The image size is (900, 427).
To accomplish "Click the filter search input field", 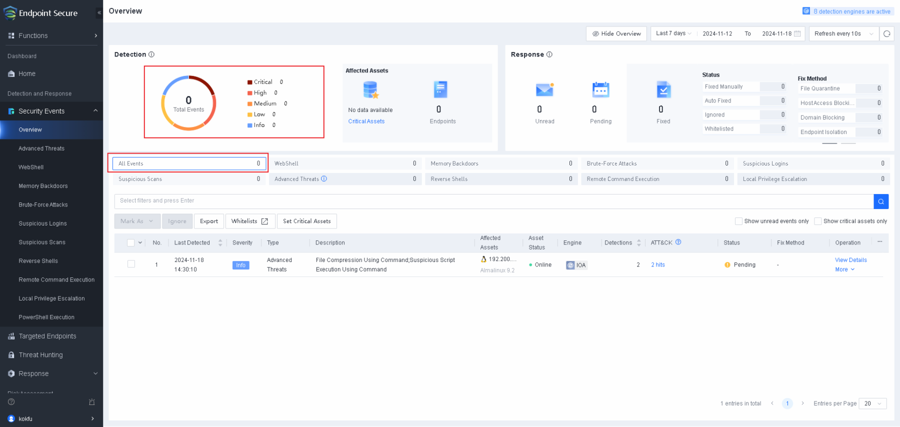I will [x=493, y=201].
